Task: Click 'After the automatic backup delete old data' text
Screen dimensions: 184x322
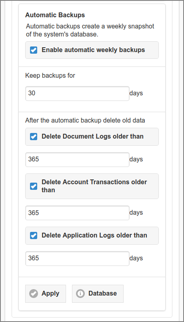Action: 85,120
